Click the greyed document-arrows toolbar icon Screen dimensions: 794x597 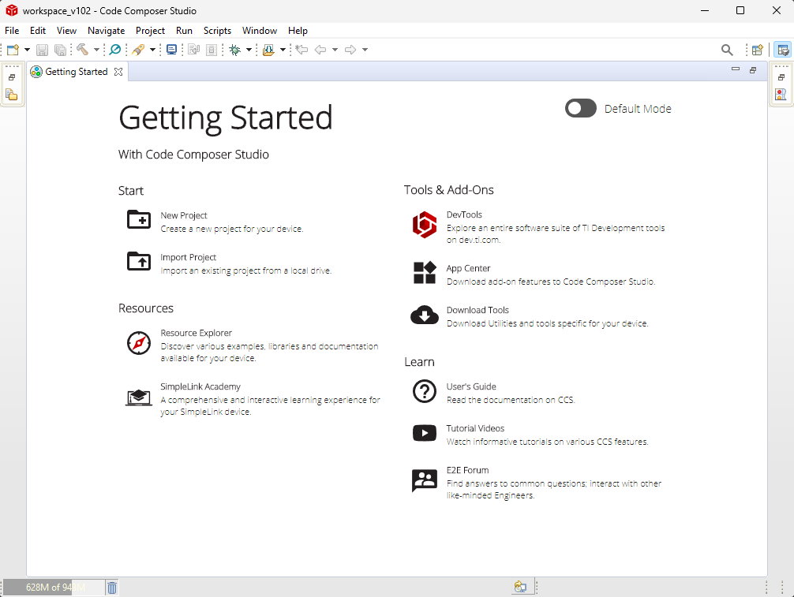pyautogui.click(x=193, y=50)
